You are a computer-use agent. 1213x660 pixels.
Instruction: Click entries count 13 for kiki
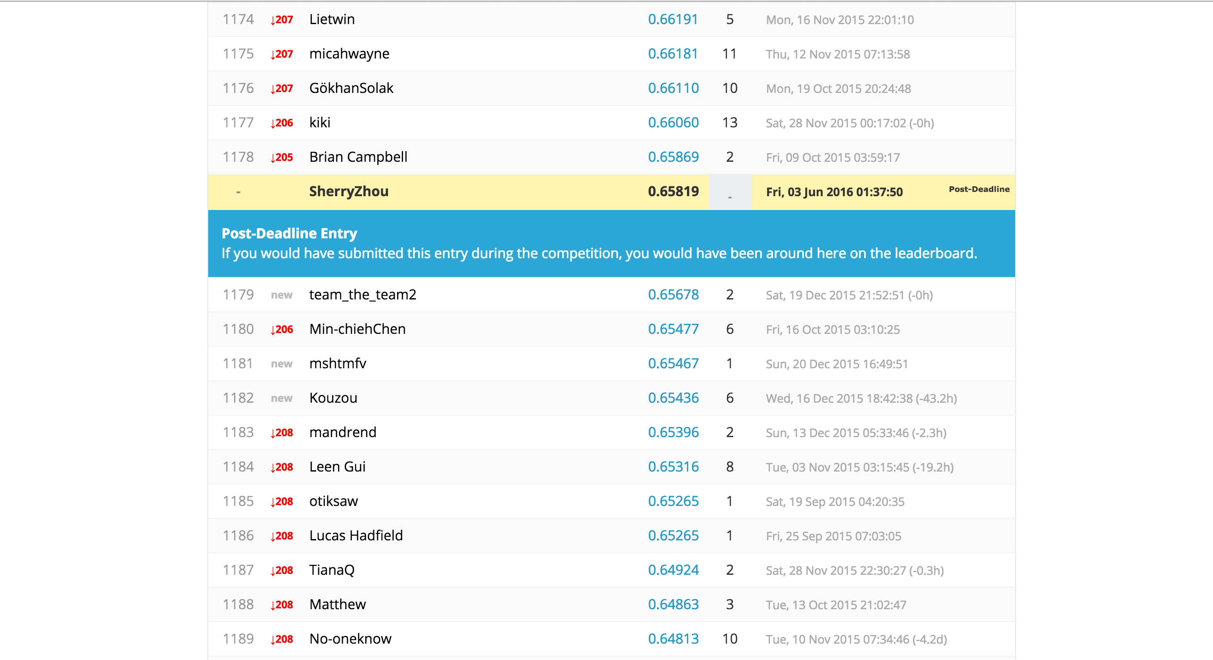(x=730, y=123)
